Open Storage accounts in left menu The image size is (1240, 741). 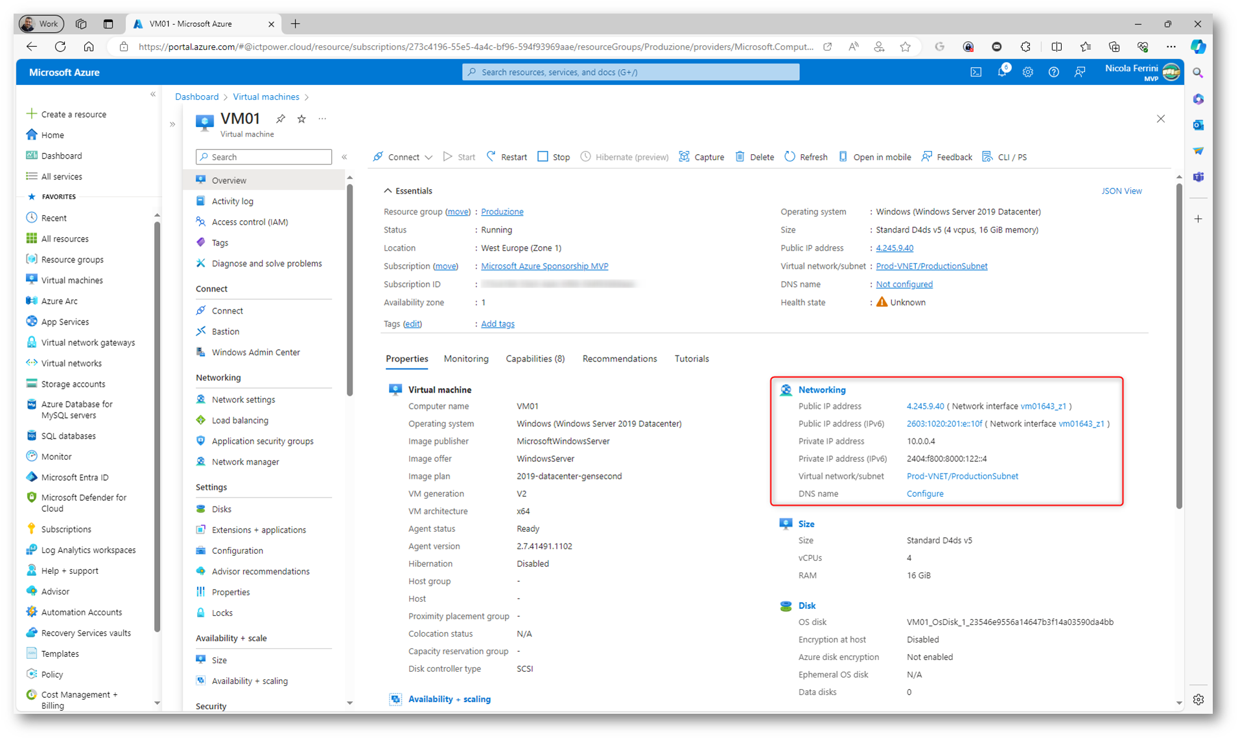(73, 383)
